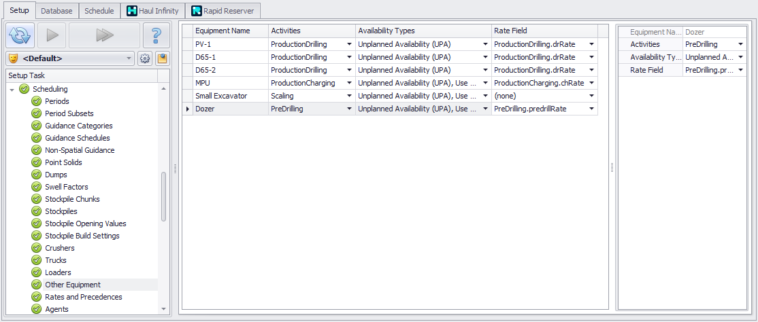Click the Dozer value in property panel

715,32
